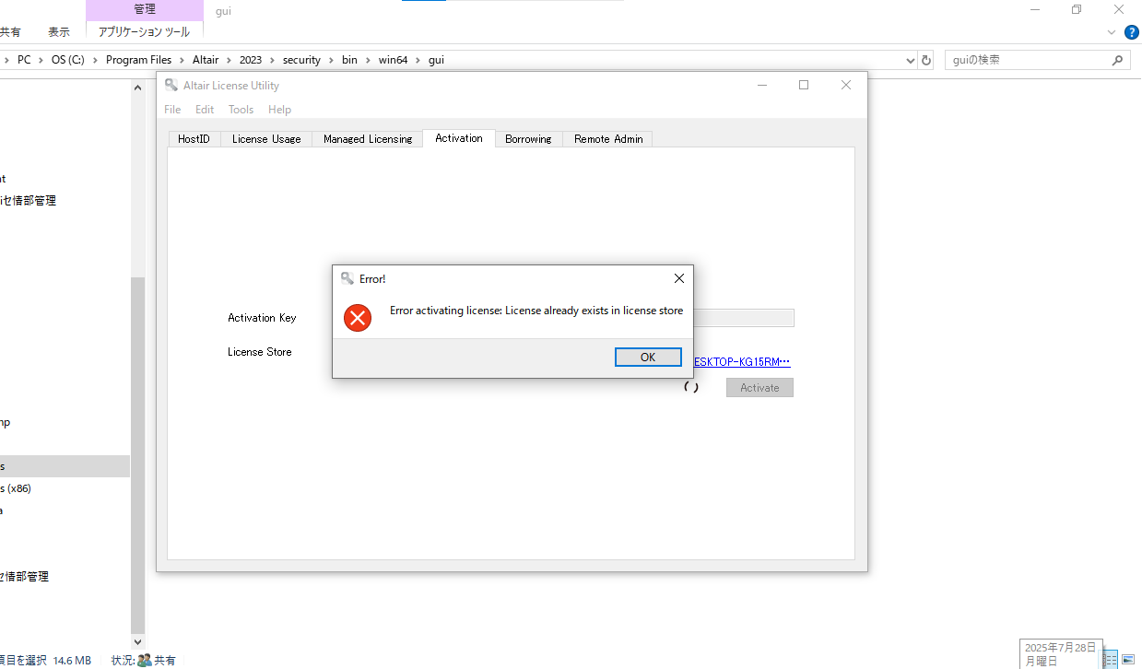Close the Altair License Utility window
Image resolution: width=1142 pixels, height=669 pixels.
(846, 85)
